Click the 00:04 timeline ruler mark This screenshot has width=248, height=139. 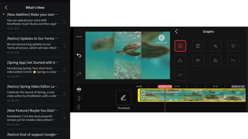(177, 86)
